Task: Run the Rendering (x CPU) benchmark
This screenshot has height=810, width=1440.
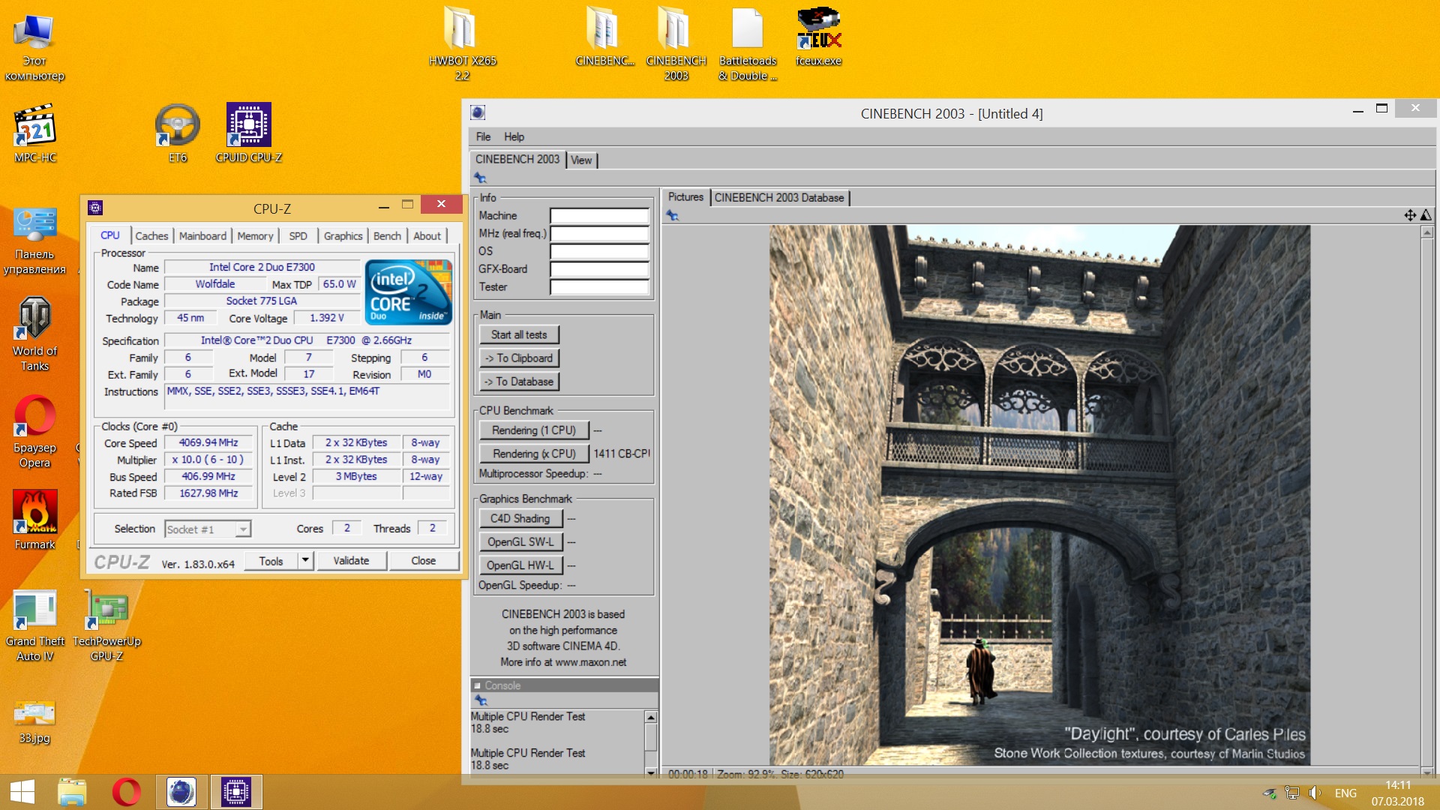Action: [x=534, y=453]
